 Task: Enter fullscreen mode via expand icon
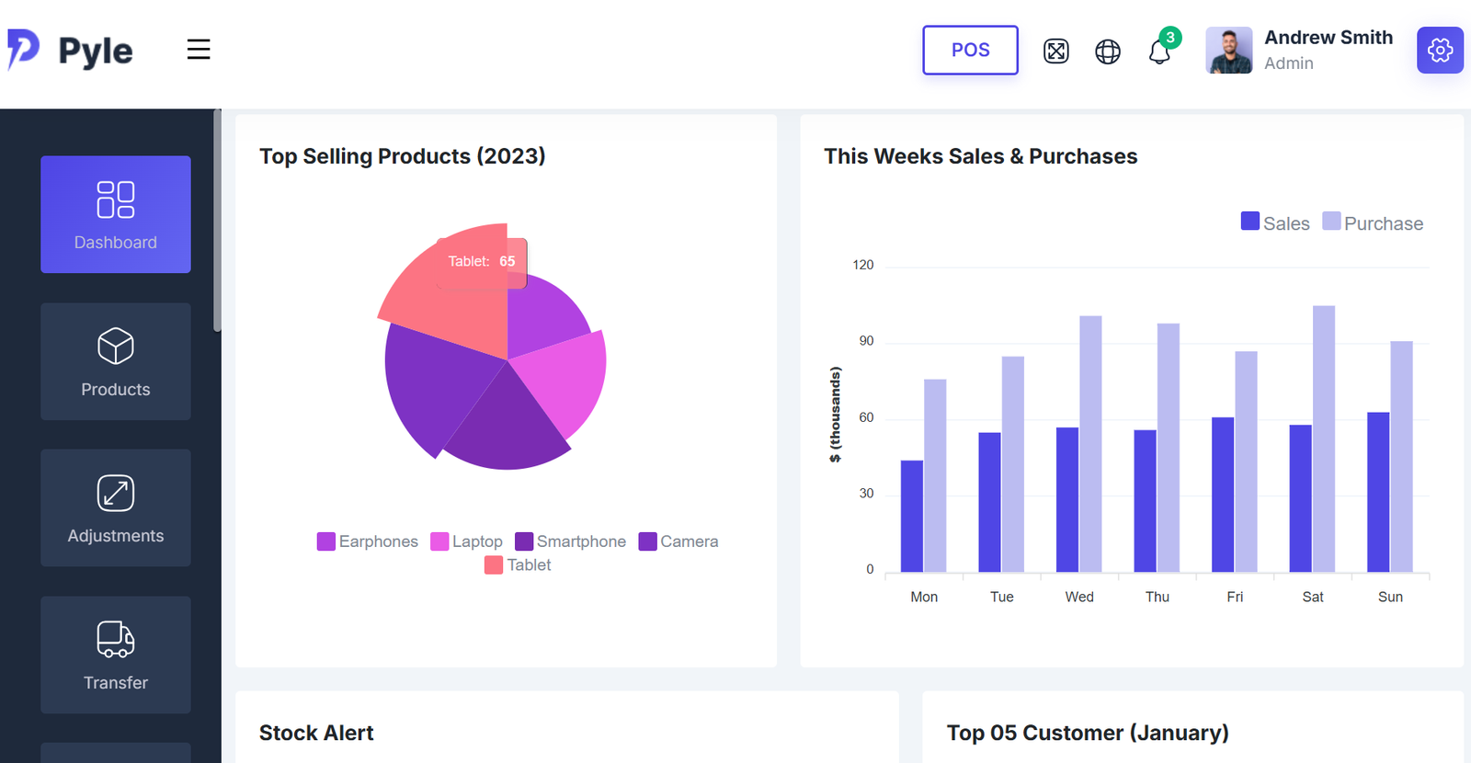click(x=1056, y=51)
